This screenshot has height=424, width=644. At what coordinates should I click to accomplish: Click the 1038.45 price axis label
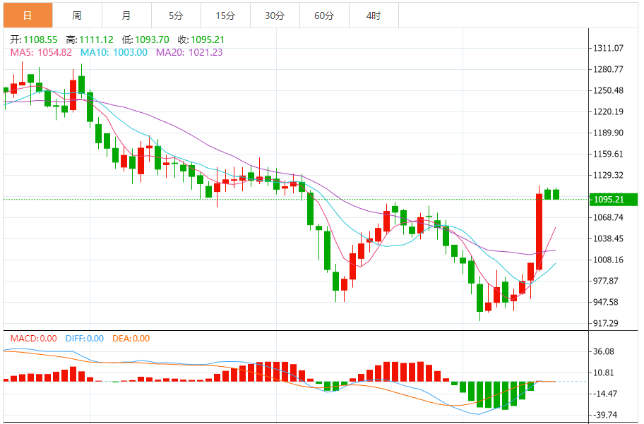click(608, 238)
